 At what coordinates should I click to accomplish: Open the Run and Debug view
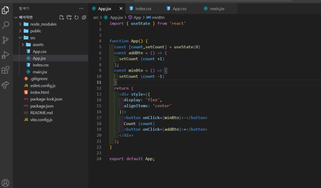(6, 55)
